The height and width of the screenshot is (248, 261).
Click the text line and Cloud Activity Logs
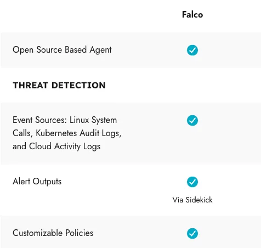[56, 146]
